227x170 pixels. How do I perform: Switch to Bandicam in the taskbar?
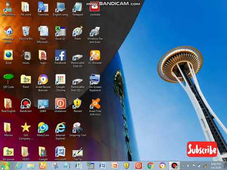point(175,166)
